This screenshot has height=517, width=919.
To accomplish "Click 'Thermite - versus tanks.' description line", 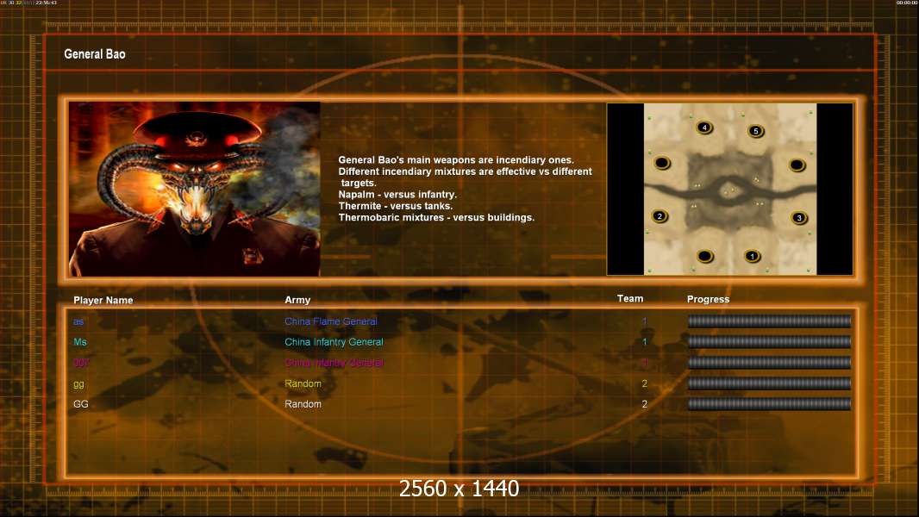I will [396, 206].
